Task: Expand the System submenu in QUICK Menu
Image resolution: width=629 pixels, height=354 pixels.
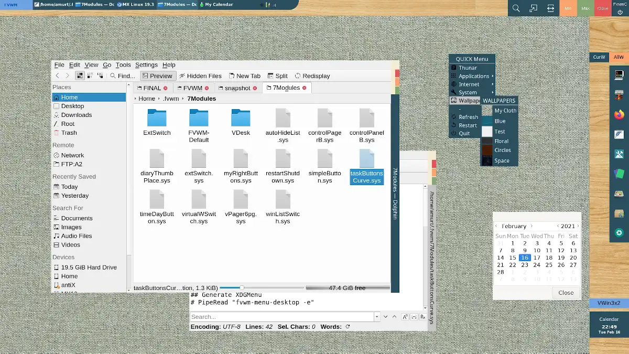Action: (468, 92)
